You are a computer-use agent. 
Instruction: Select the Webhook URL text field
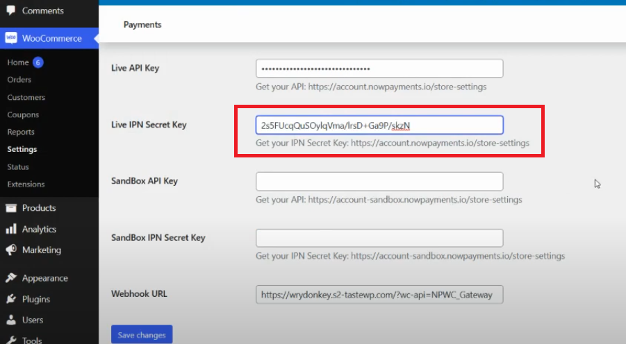click(379, 295)
